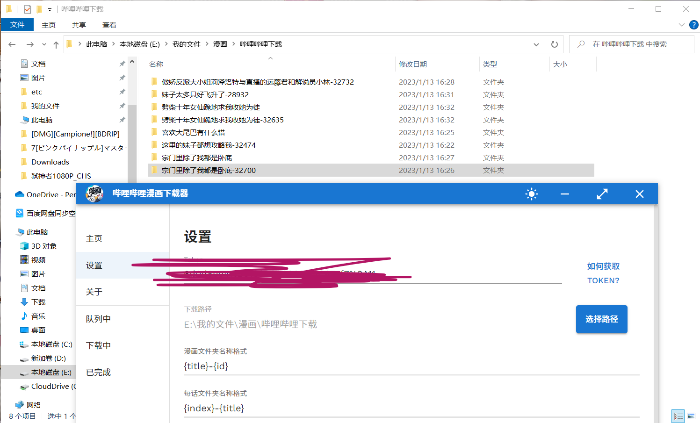Open the 如何获取TOKEN? link
This screenshot has height=423, width=700.
(x=603, y=273)
